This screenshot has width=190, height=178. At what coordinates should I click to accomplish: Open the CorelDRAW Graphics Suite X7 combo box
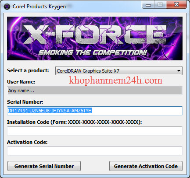[119, 71]
